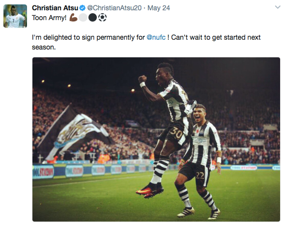
Task: Click the flexed bicep emoji
Action: [x=73, y=18]
